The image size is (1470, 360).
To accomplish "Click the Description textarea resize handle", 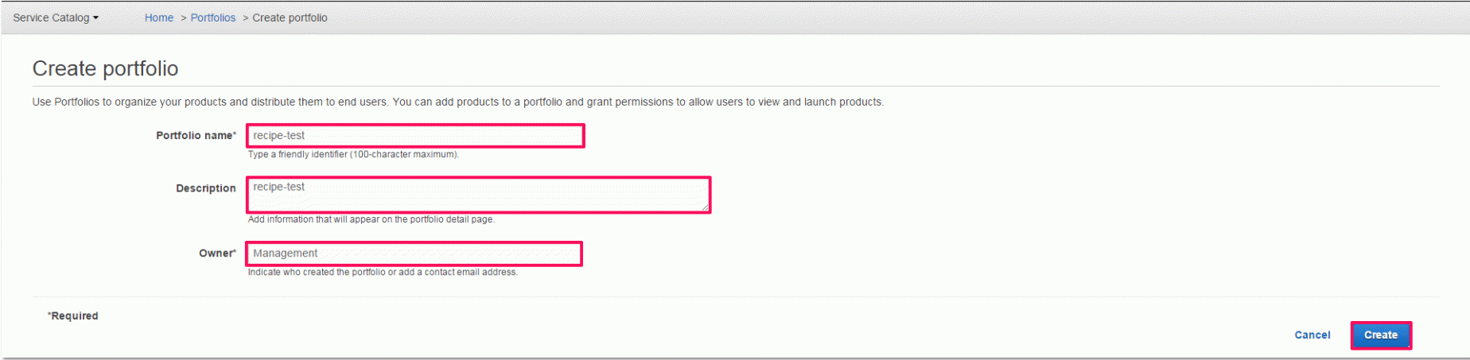I will click(x=705, y=207).
